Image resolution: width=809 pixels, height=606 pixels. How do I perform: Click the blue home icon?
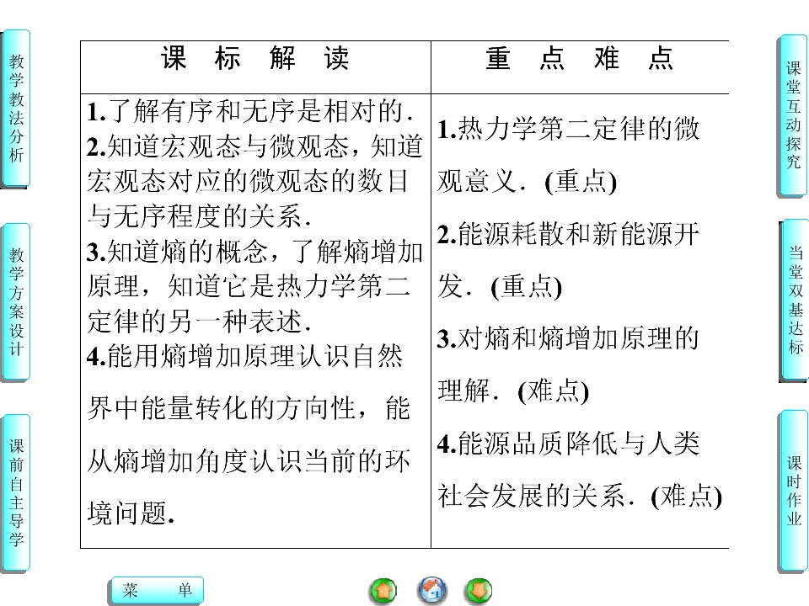tap(431, 590)
